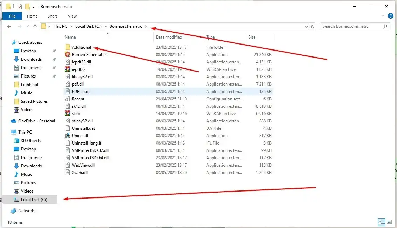
Task: Open the Borneo Schematics application icon
Action: click(x=68, y=54)
